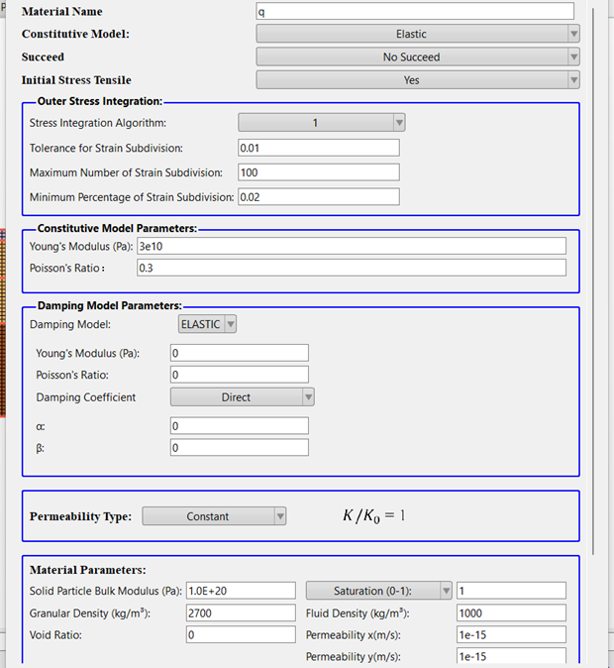Image resolution: width=614 pixels, height=668 pixels.
Task: Click the 'Minimum Percentage of Strain Subdivision:' label
Action: 132,197
